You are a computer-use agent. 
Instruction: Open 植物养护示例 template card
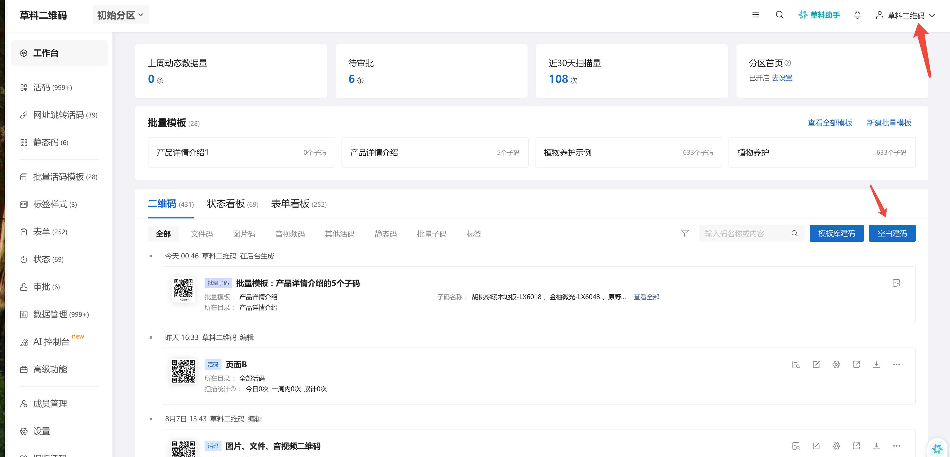pos(628,152)
